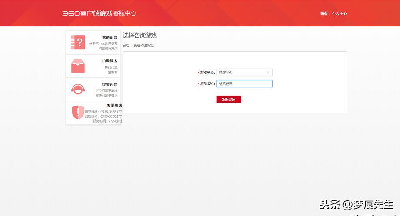The width and height of the screenshot is (400, 216).
Task: Select the 提交问题 headset icon
Action: coord(78,89)
